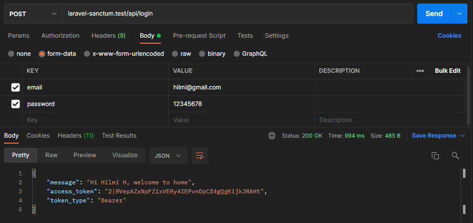The height and width of the screenshot is (223, 473).
Task: Switch to Pretty response view
Action: coord(21,155)
